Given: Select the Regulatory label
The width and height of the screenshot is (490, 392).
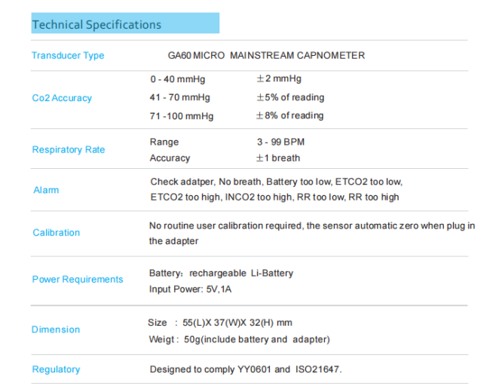Looking at the screenshot, I should click(x=56, y=369).
